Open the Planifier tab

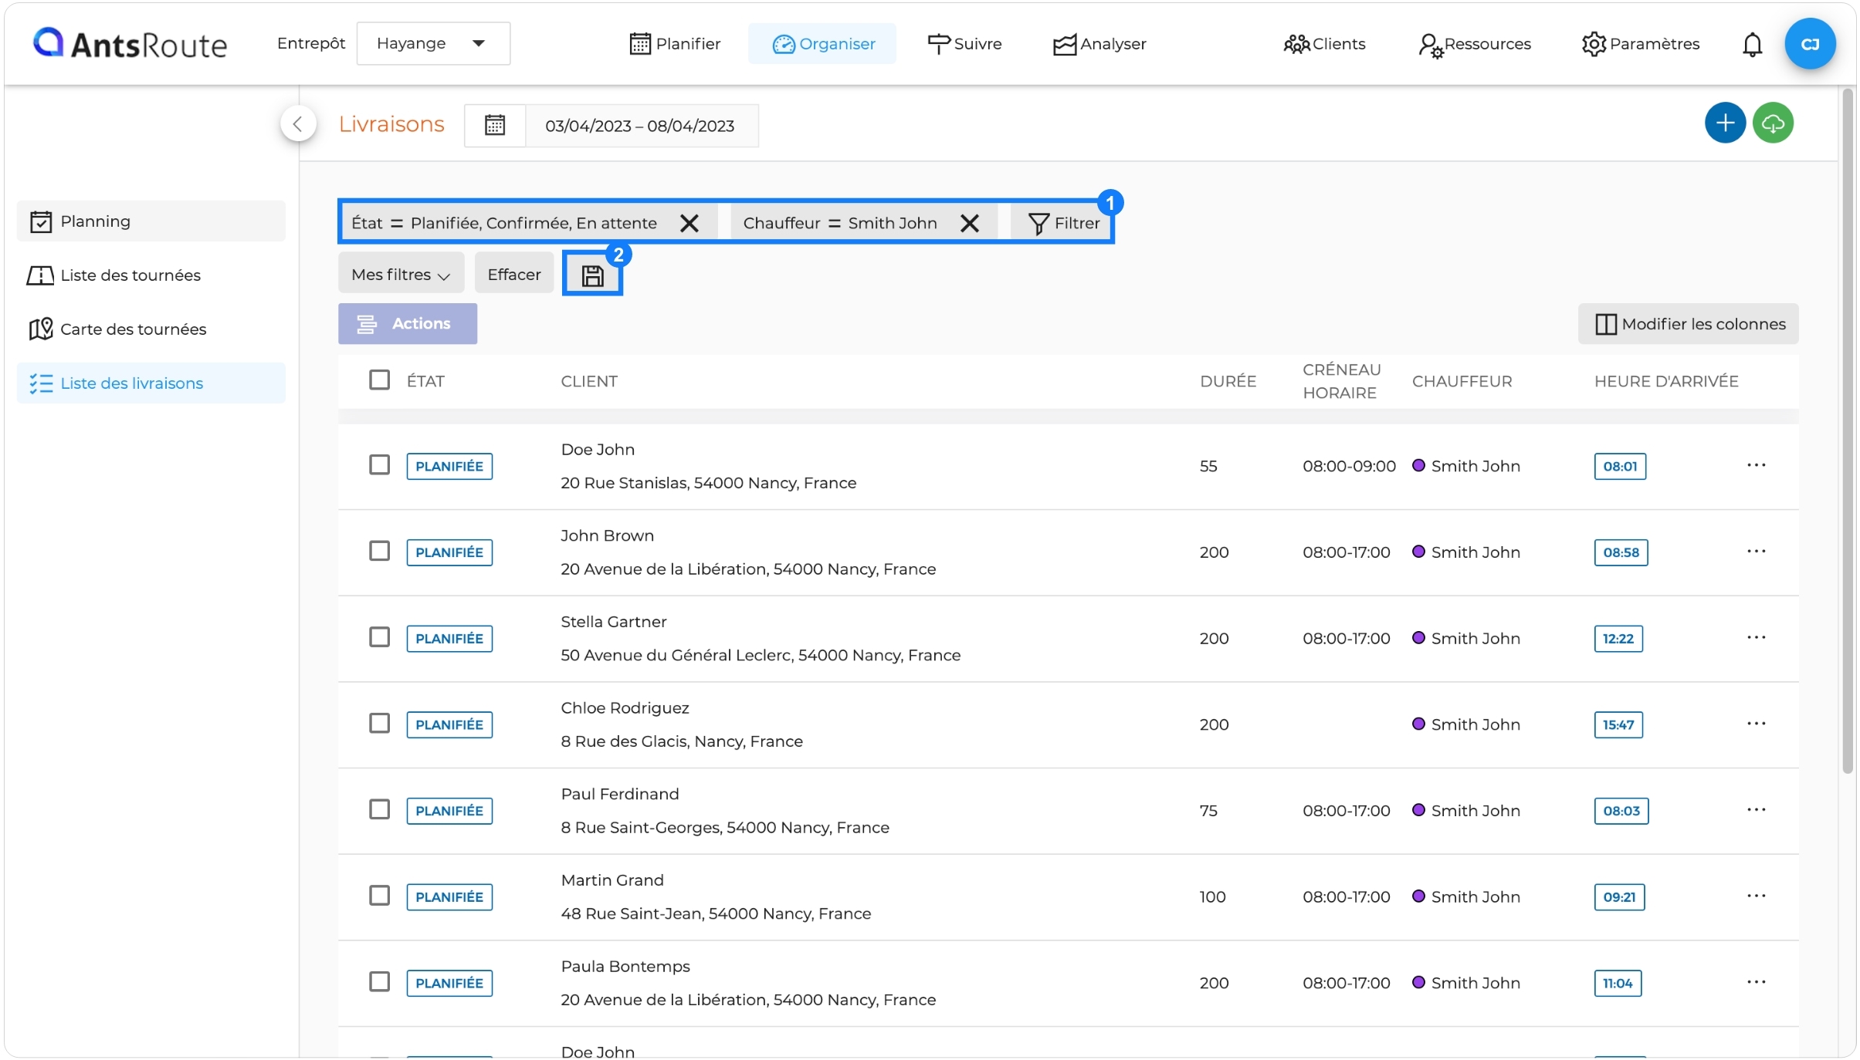(x=676, y=44)
